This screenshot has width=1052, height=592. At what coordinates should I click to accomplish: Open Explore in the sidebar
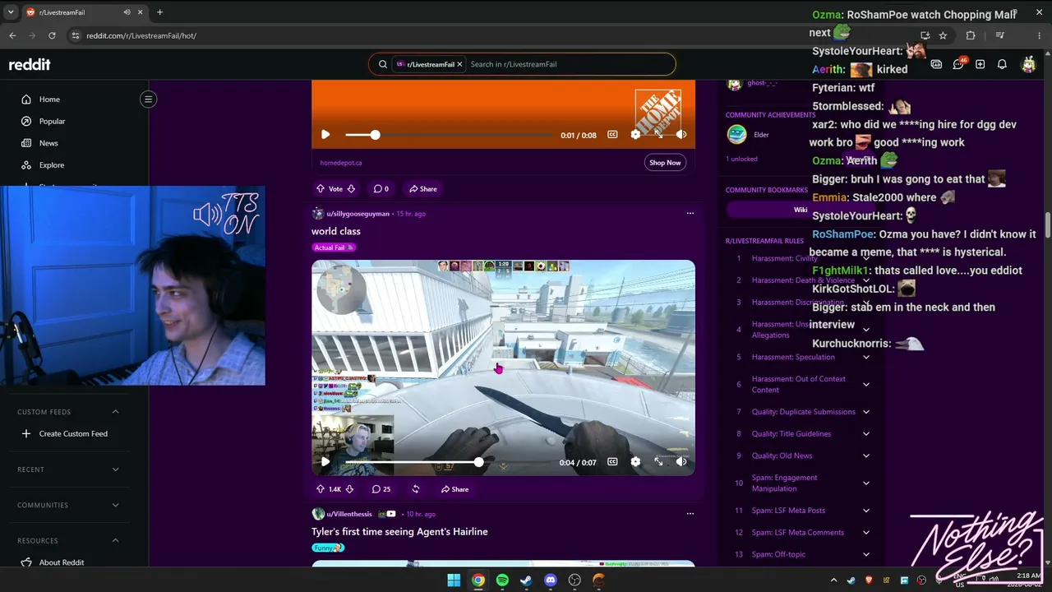click(51, 165)
